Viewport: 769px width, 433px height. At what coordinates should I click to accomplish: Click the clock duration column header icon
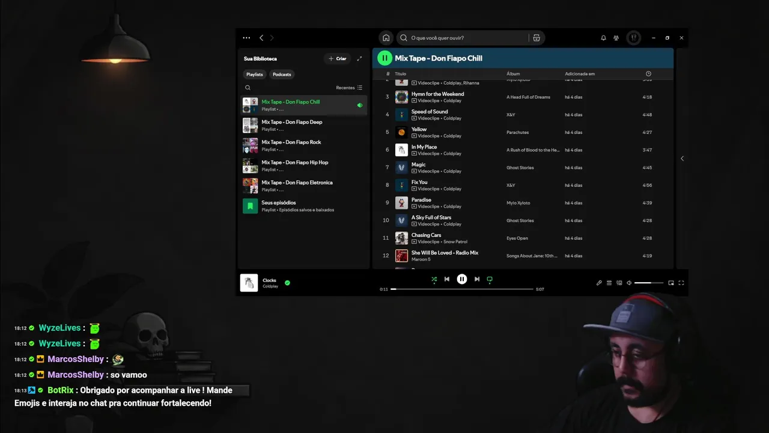648,74
